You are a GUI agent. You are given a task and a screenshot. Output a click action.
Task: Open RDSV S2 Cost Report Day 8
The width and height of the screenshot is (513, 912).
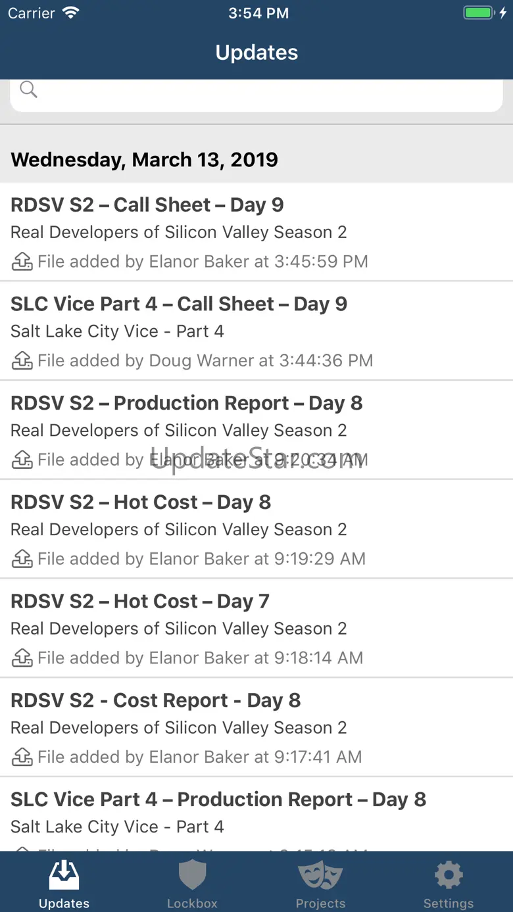(256, 729)
